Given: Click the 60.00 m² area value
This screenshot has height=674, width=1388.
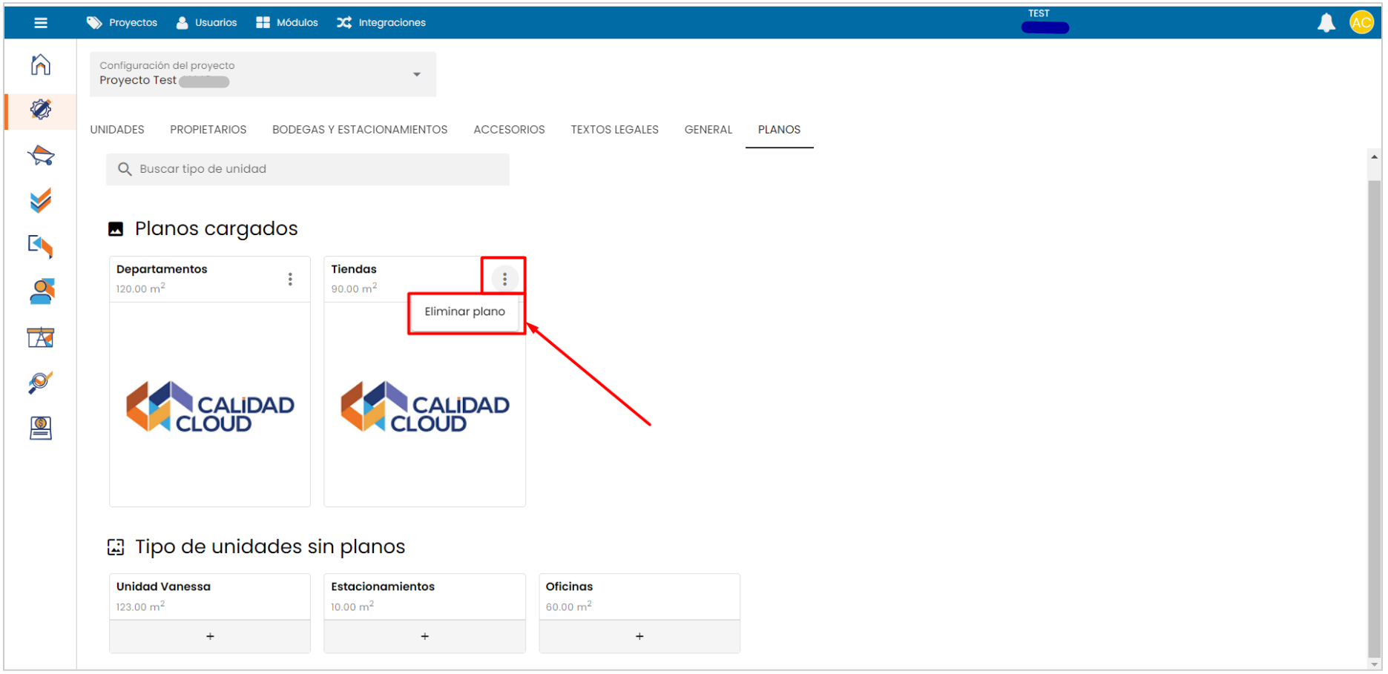Looking at the screenshot, I should pos(568,607).
